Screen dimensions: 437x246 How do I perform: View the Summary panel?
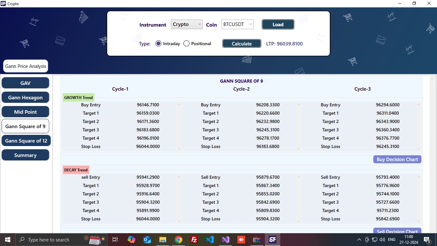click(25, 155)
